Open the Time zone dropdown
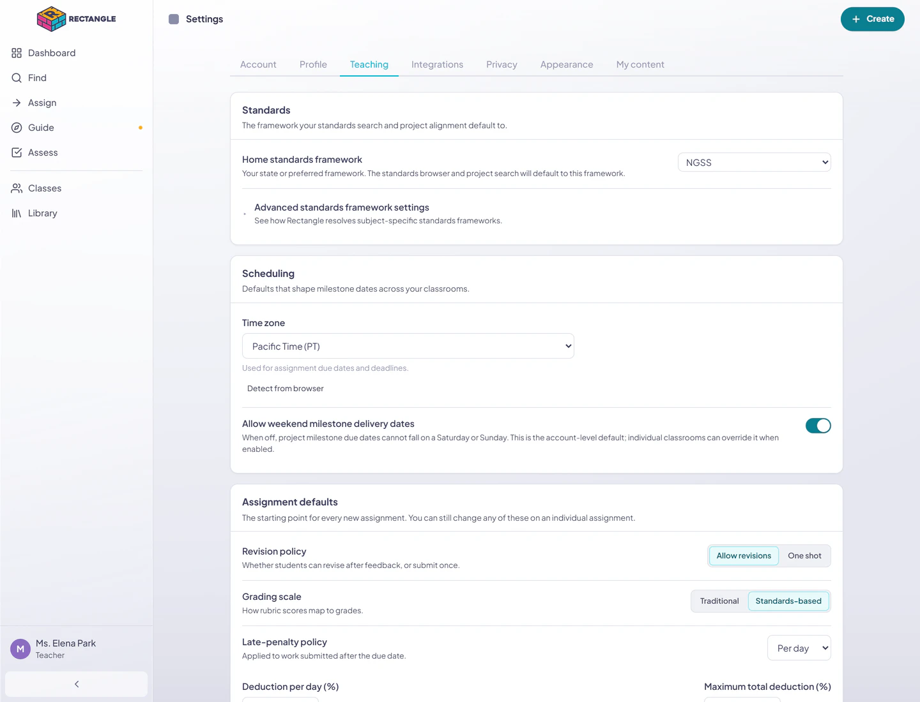Screen dimensions: 920x702 408,346
